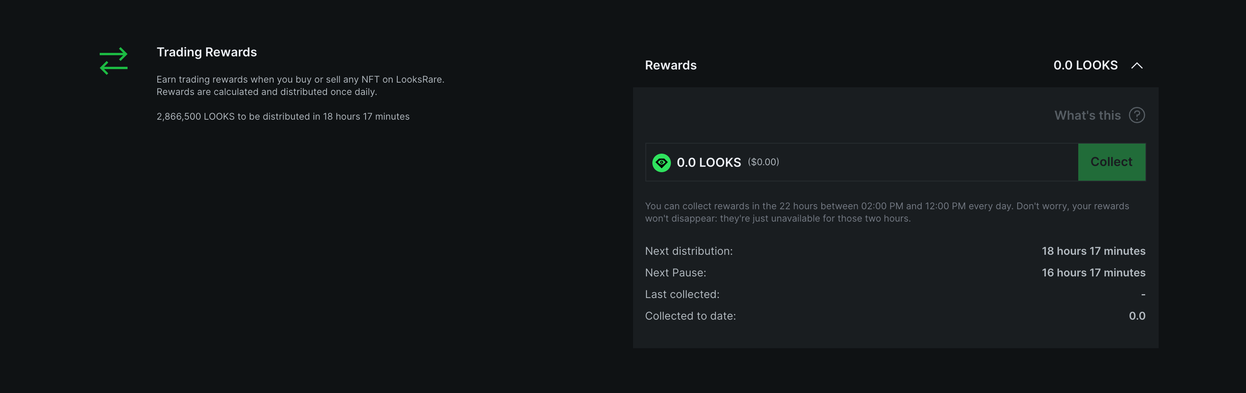Click the green trading swap arrows icon
The image size is (1246, 393).
point(114,61)
